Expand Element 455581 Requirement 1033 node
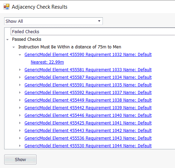This screenshot has height=168, width=175. coord(20,70)
